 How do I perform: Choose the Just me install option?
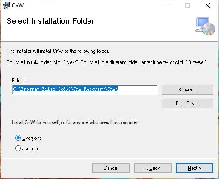pos(18,149)
